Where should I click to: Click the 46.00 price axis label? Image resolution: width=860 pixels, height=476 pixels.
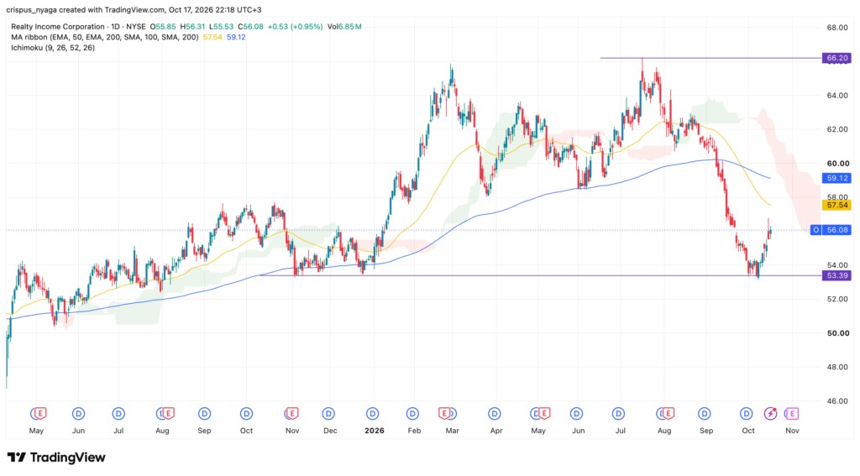pos(837,401)
